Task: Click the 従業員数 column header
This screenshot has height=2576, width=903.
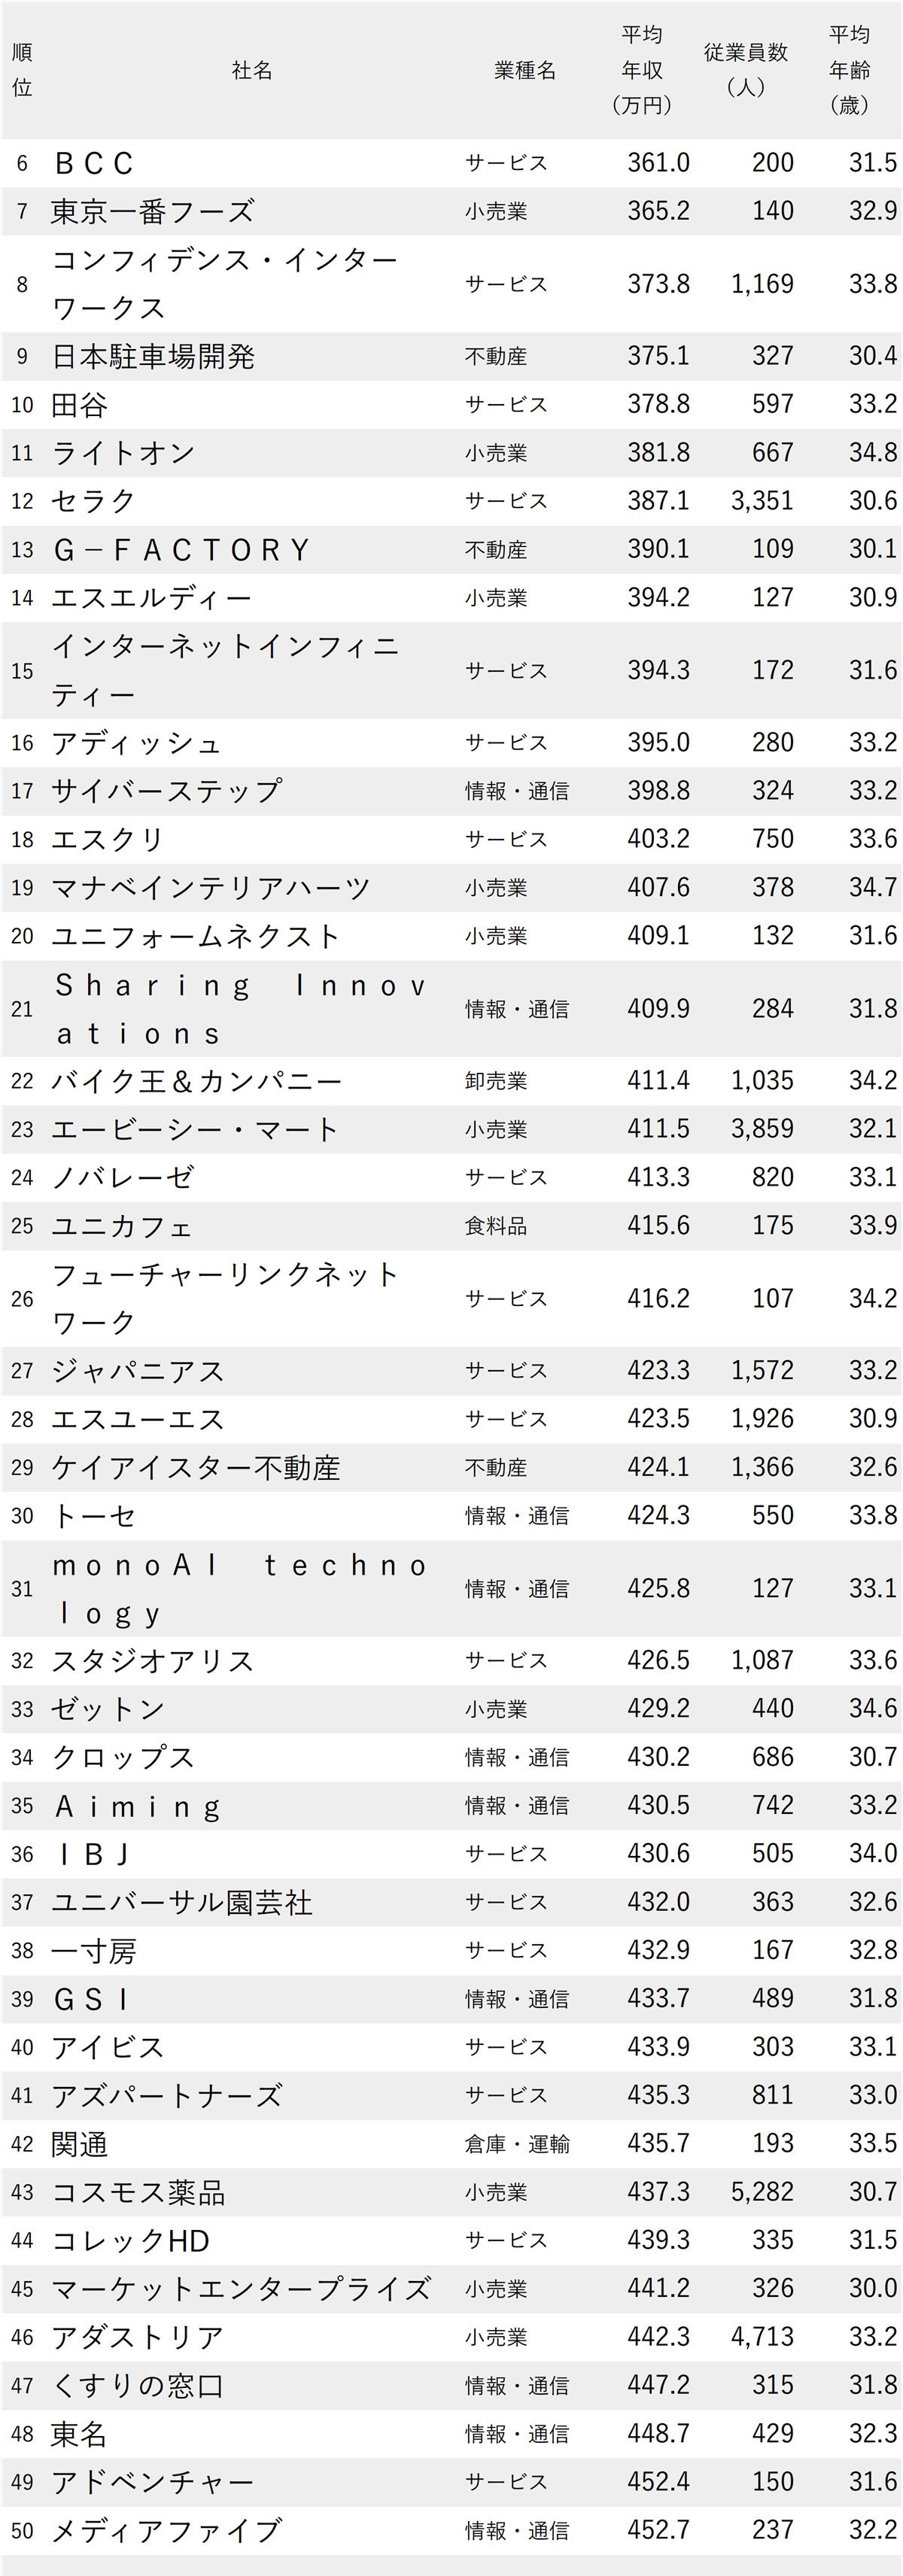Action: [745, 69]
